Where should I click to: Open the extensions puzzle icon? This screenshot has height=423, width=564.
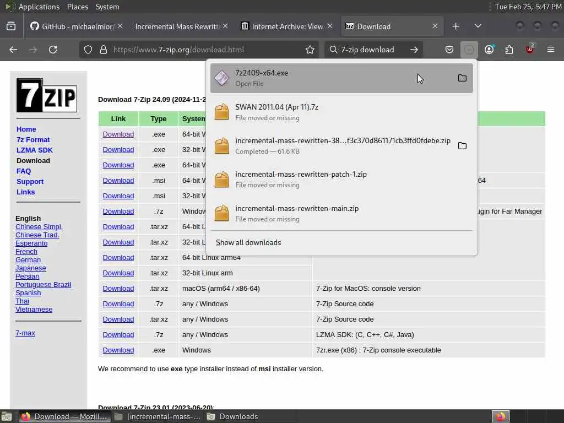coord(509,50)
